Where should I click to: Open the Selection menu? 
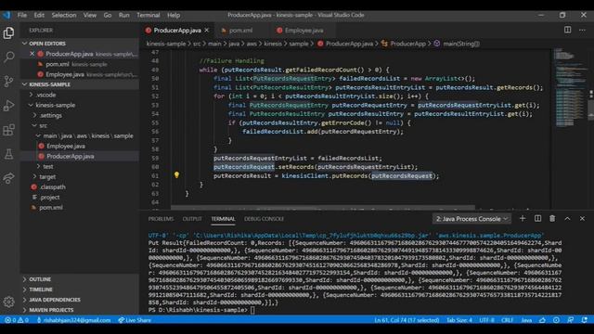(x=64, y=15)
